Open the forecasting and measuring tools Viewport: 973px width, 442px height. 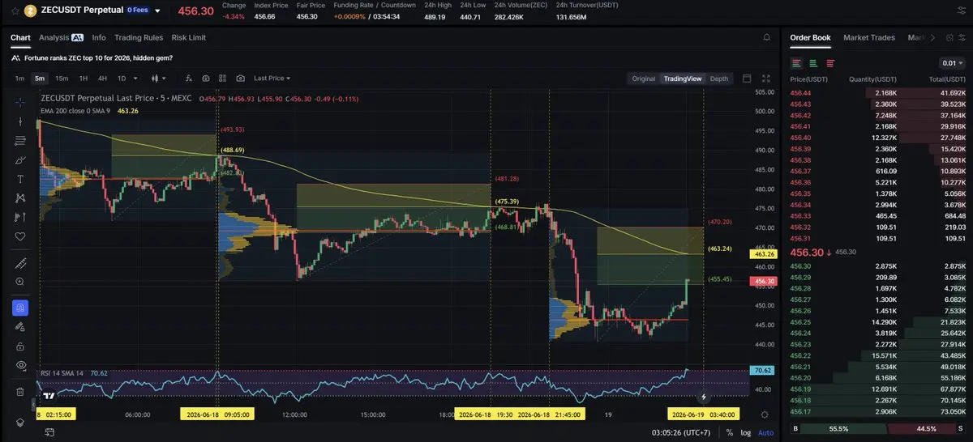[x=20, y=217]
